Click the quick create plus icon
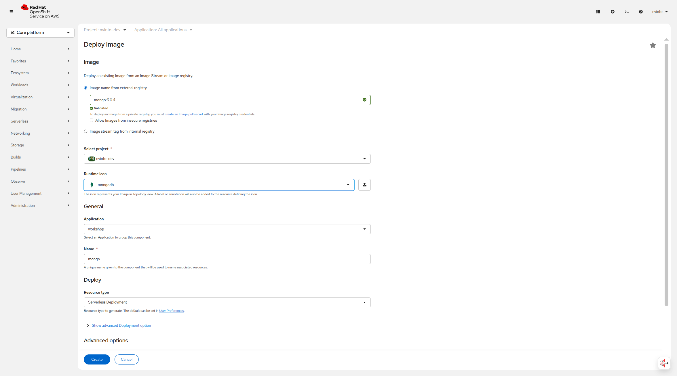 613,12
